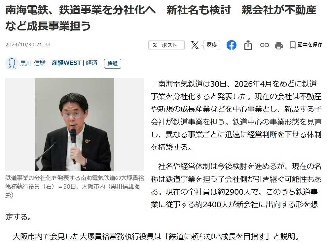Viewport: 327px width, 243px height.
Task: Go to the 経済 category link
Action: pos(92,63)
